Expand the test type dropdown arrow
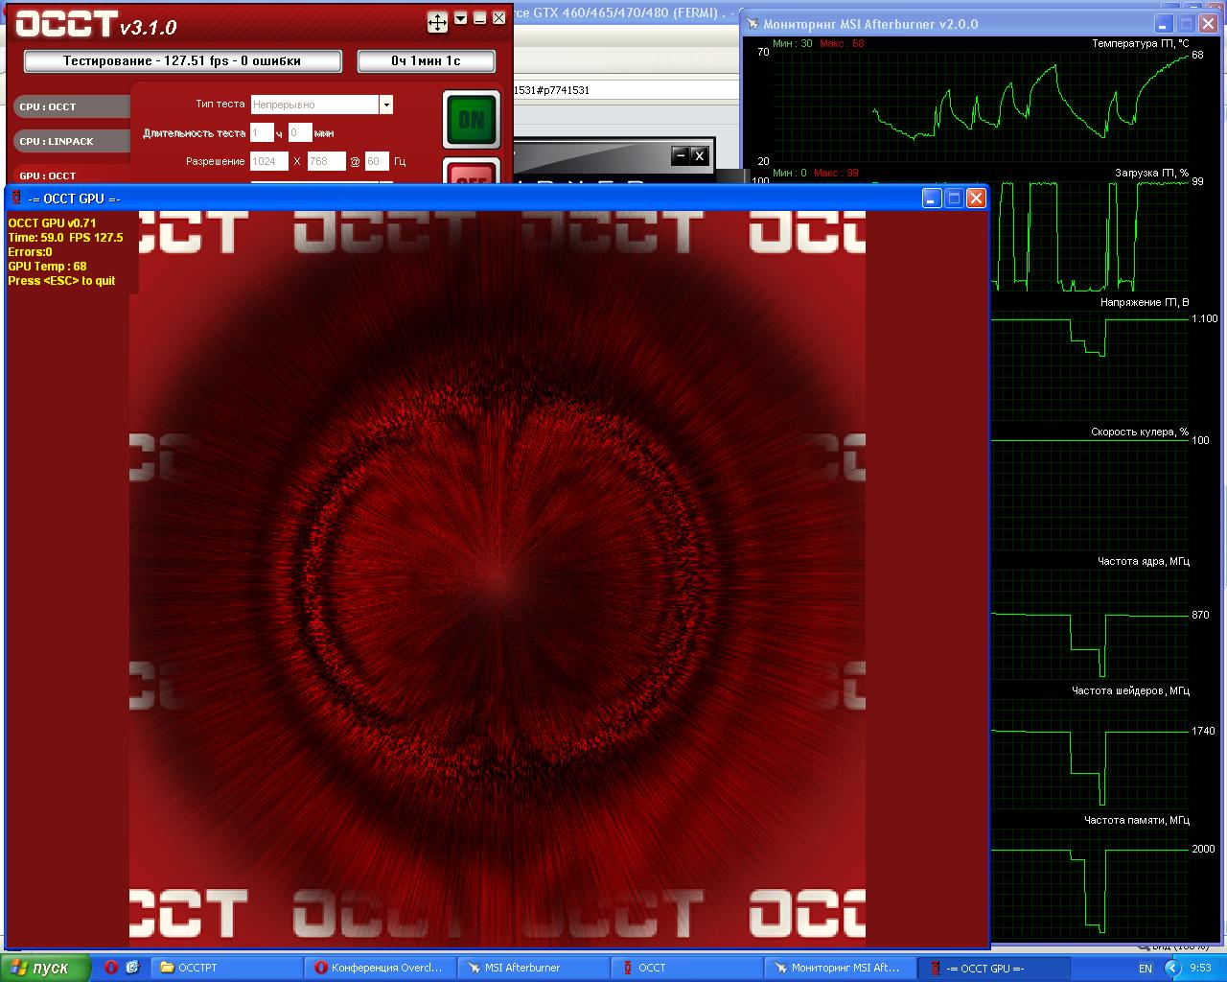1227x982 pixels. tap(386, 105)
